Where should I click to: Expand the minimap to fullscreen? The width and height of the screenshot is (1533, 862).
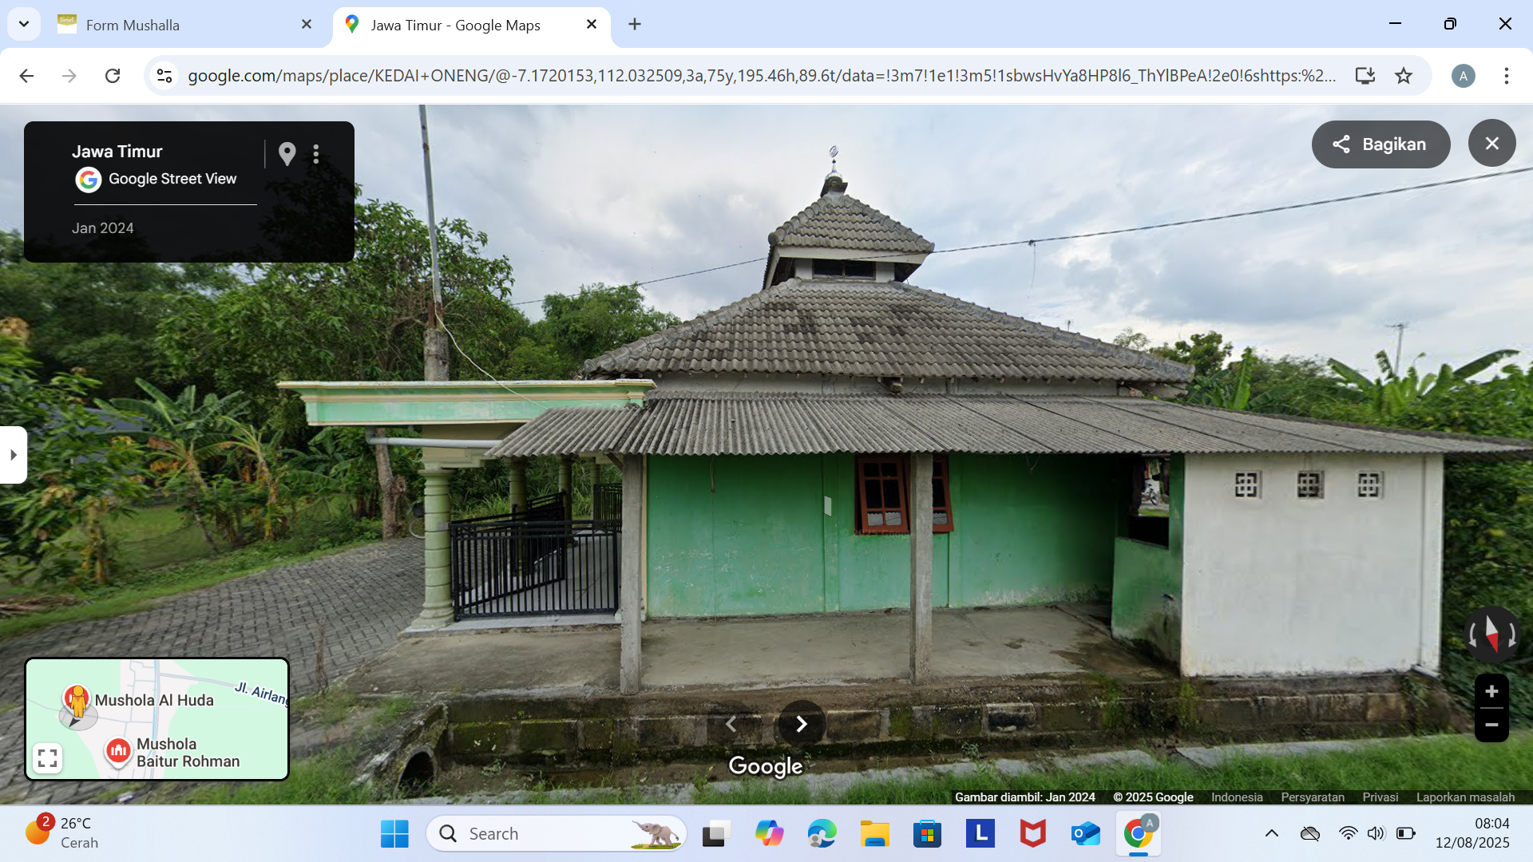coord(48,757)
